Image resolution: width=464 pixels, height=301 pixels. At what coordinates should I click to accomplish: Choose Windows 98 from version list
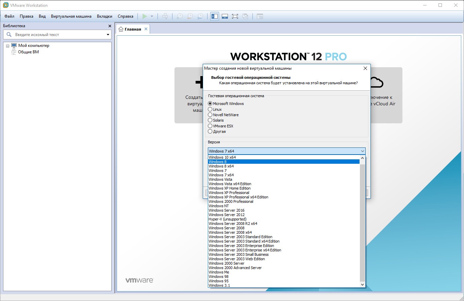[x=284, y=277]
